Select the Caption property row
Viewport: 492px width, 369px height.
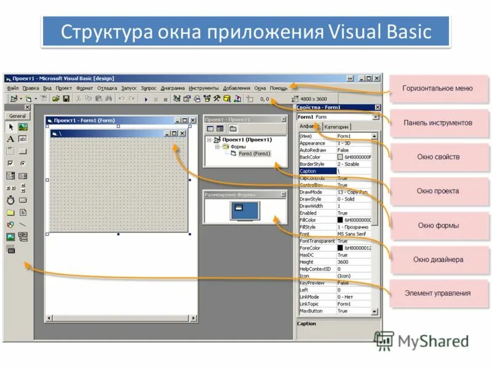point(335,171)
